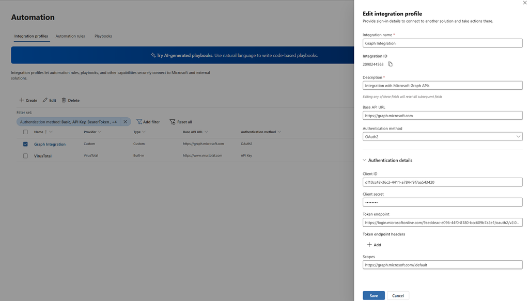Check the VirusTotal row checkbox
529x301 pixels.
pyautogui.click(x=25, y=156)
